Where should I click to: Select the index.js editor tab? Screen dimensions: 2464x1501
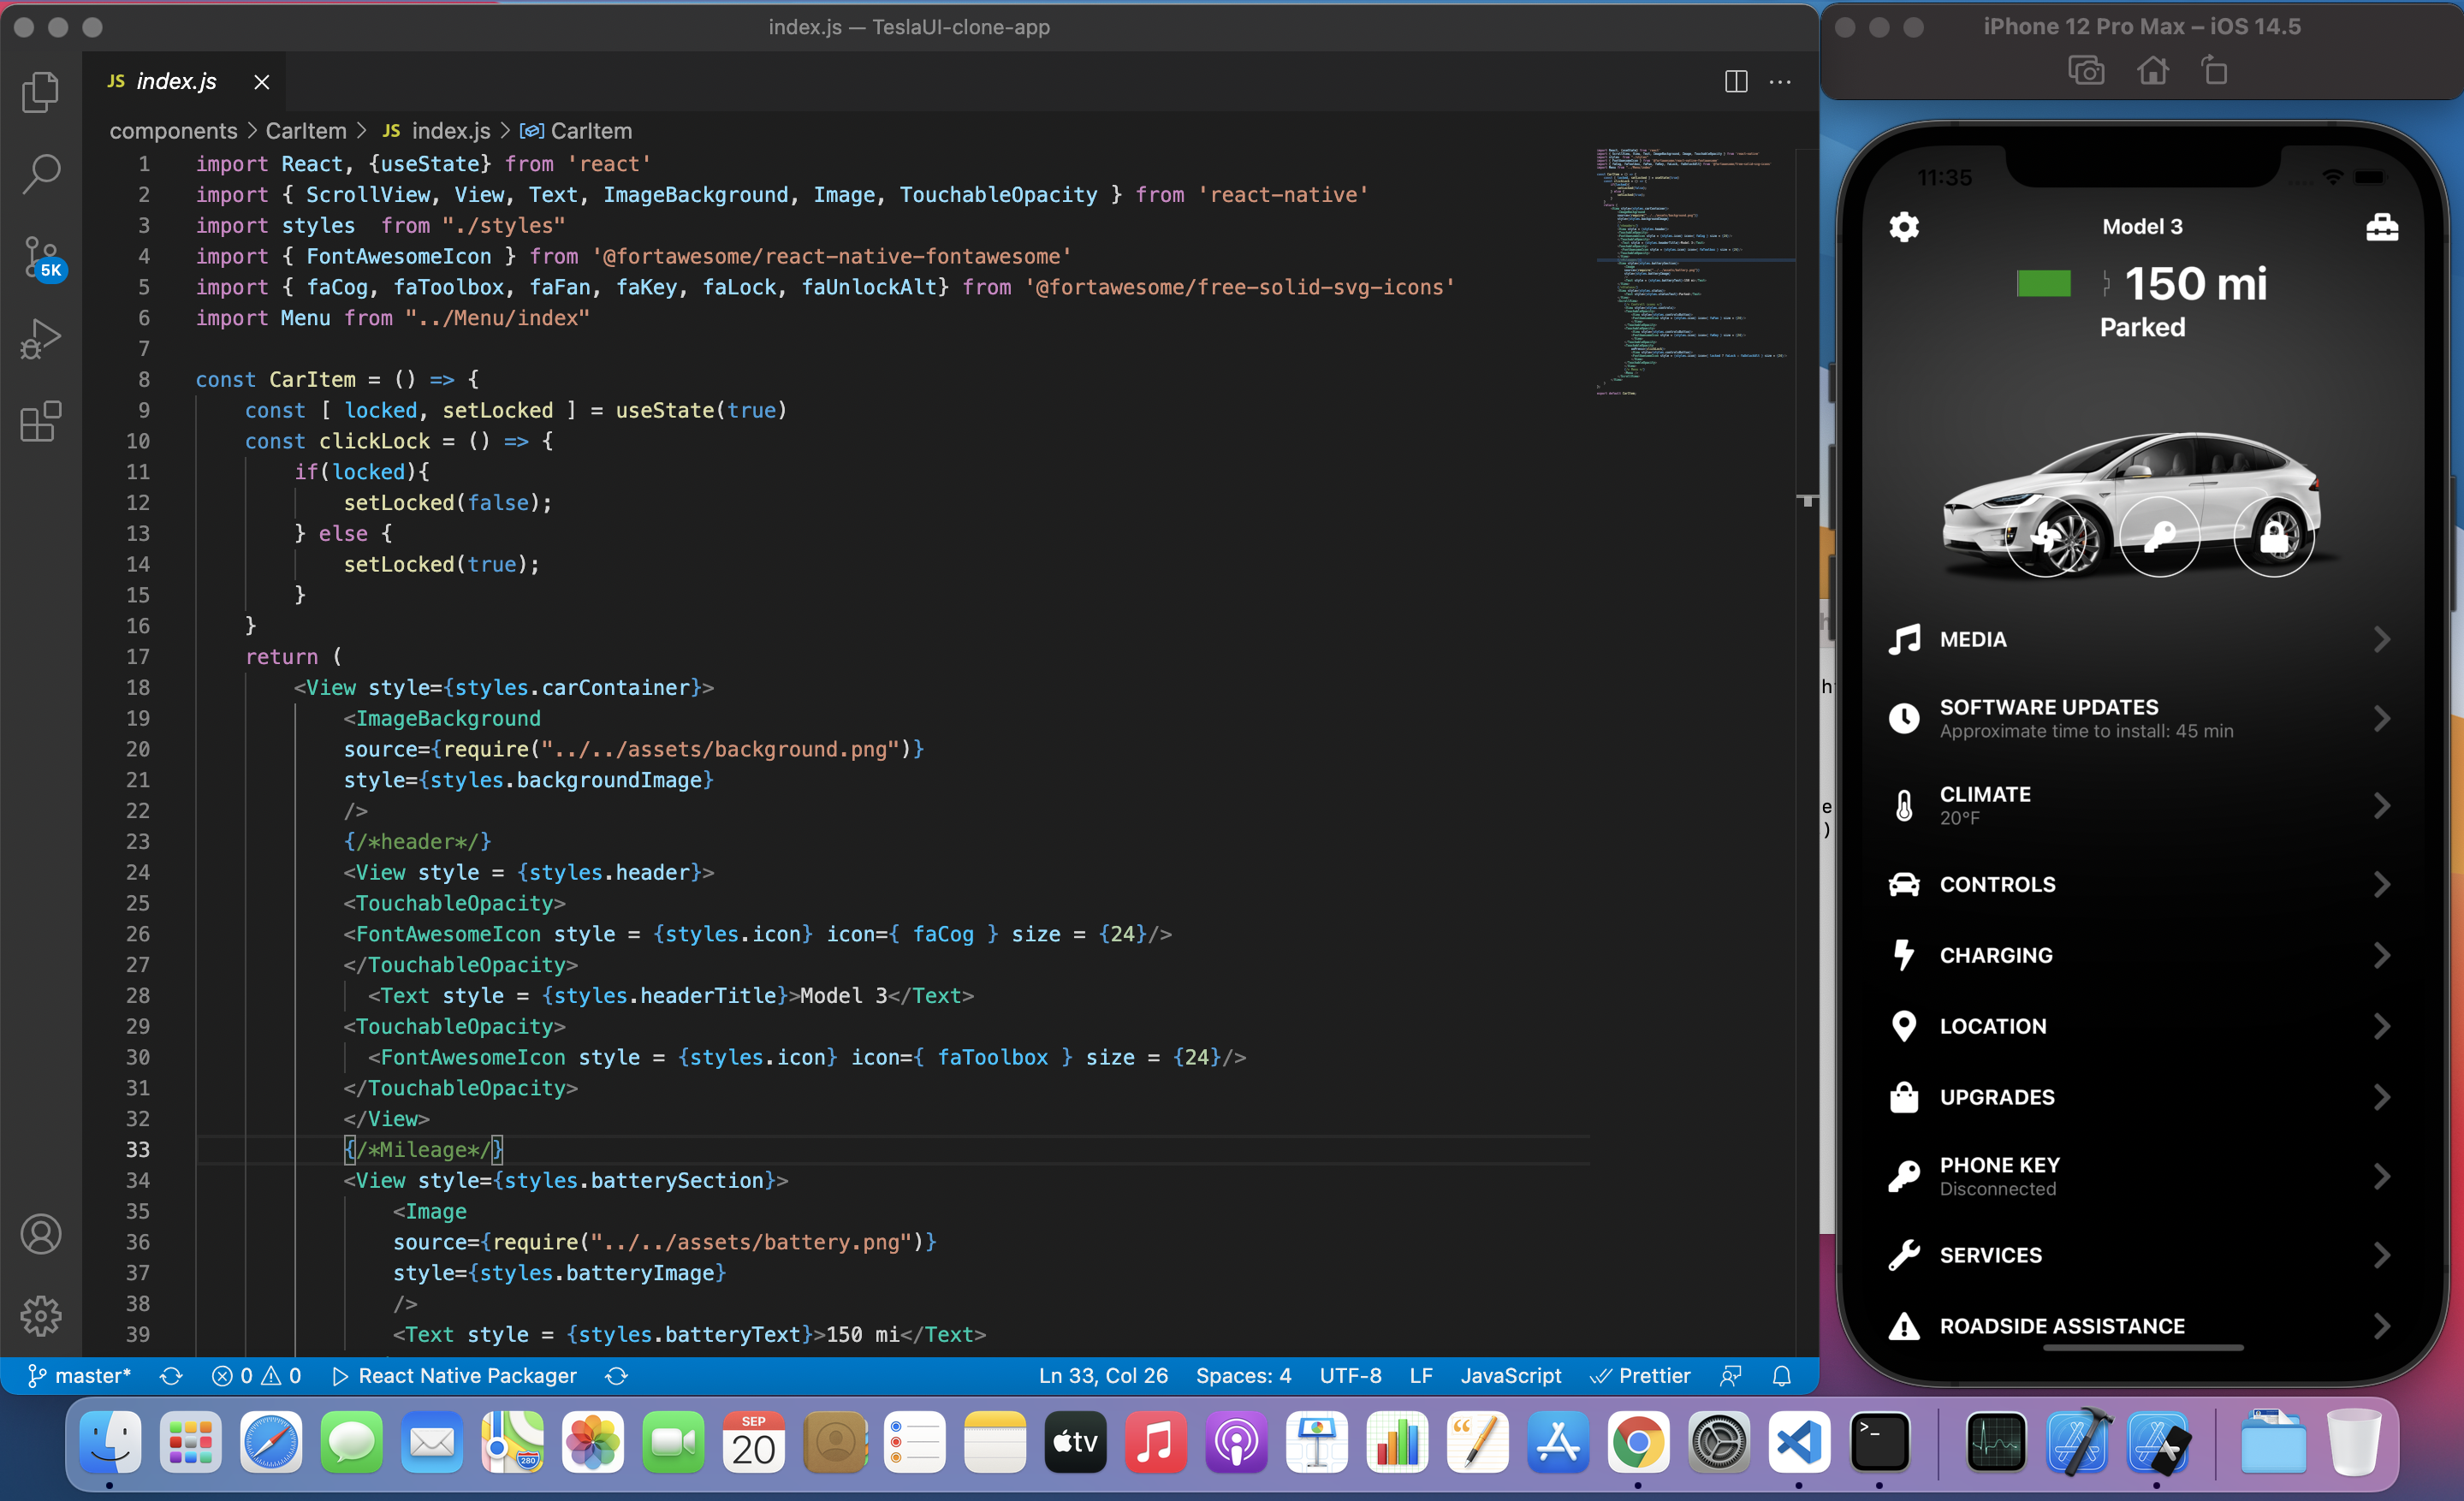point(176,81)
